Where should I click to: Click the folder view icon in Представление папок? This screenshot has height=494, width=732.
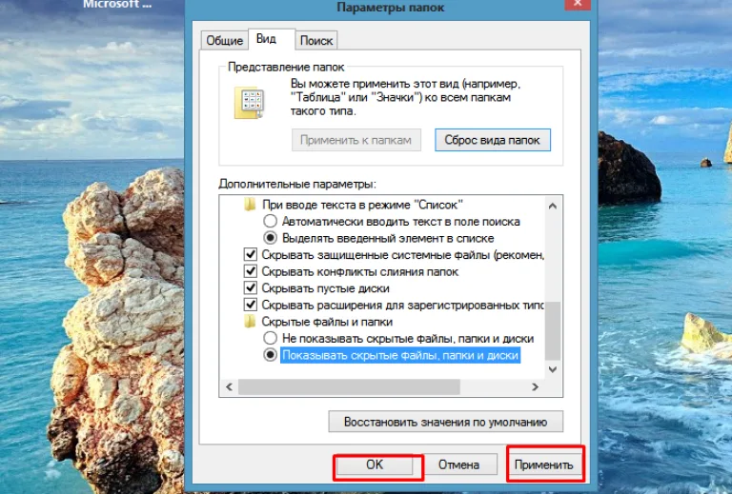(249, 102)
